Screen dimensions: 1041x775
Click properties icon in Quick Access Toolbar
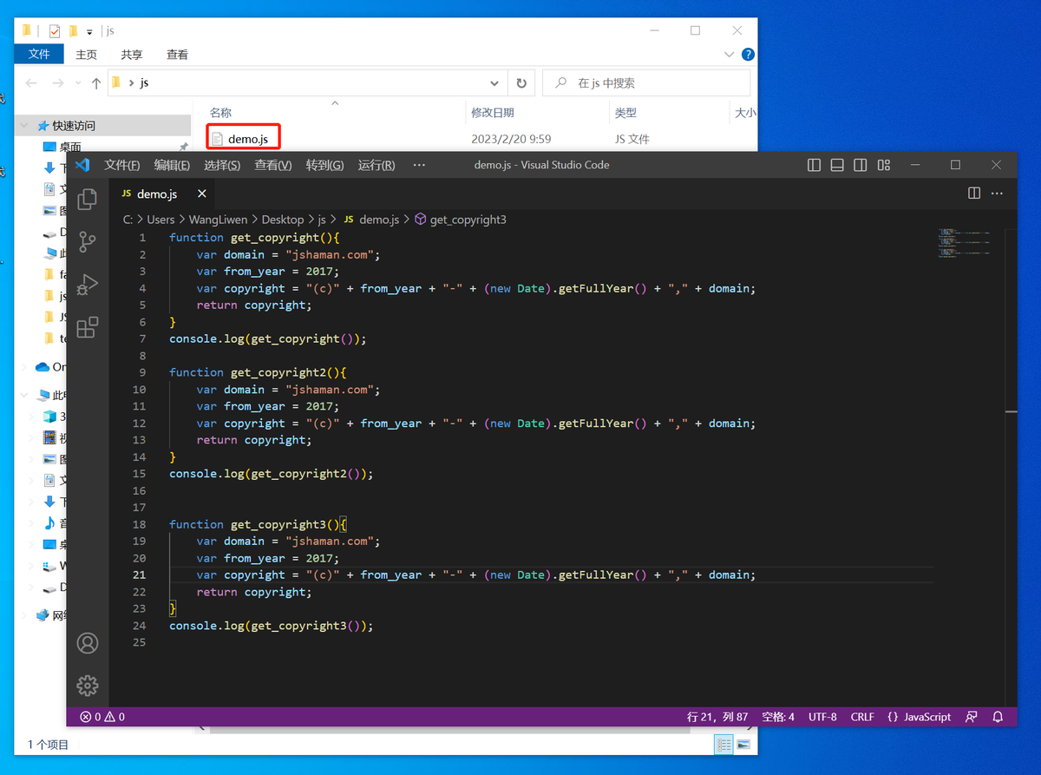[54, 31]
